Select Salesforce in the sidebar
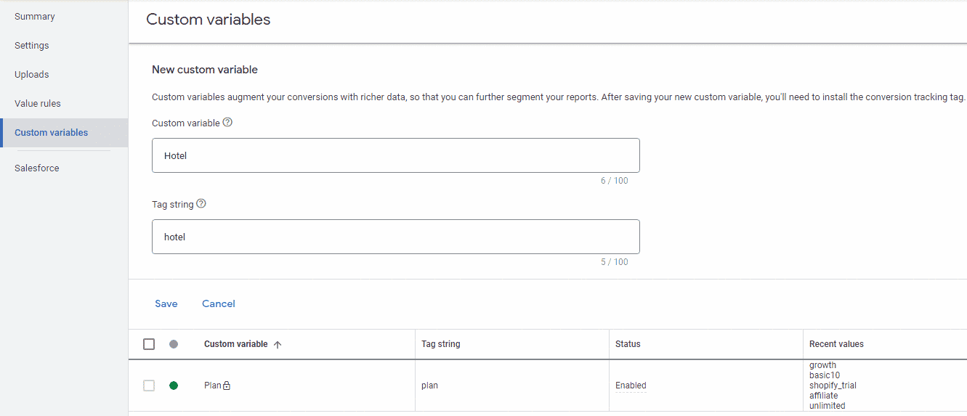This screenshot has width=967, height=416. [x=37, y=168]
